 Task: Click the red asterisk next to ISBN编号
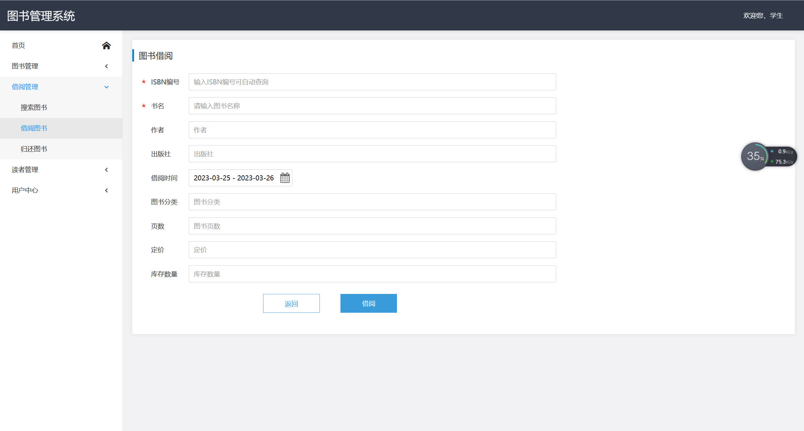(144, 82)
